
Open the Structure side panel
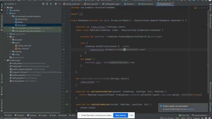2,78
